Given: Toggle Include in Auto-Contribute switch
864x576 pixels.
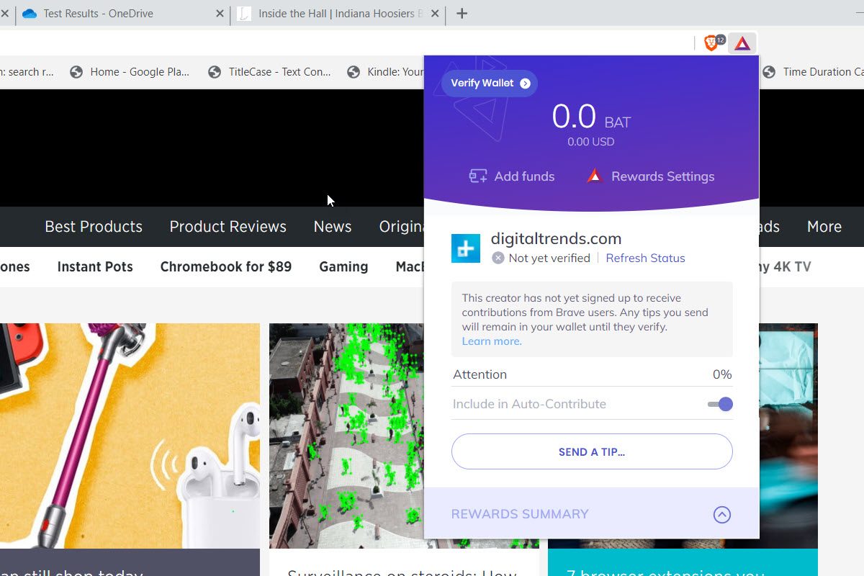Looking at the screenshot, I should pyautogui.click(x=720, y=404).
